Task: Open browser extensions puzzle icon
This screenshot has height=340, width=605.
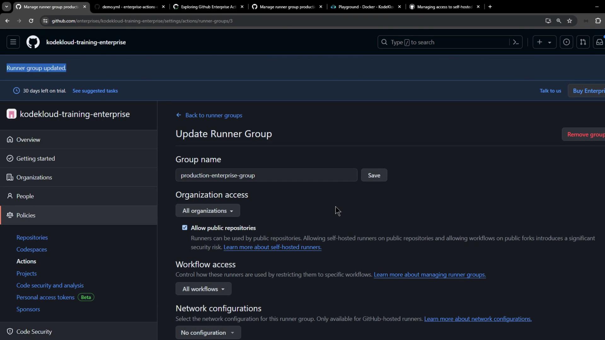Action: [x=598, y=21]
